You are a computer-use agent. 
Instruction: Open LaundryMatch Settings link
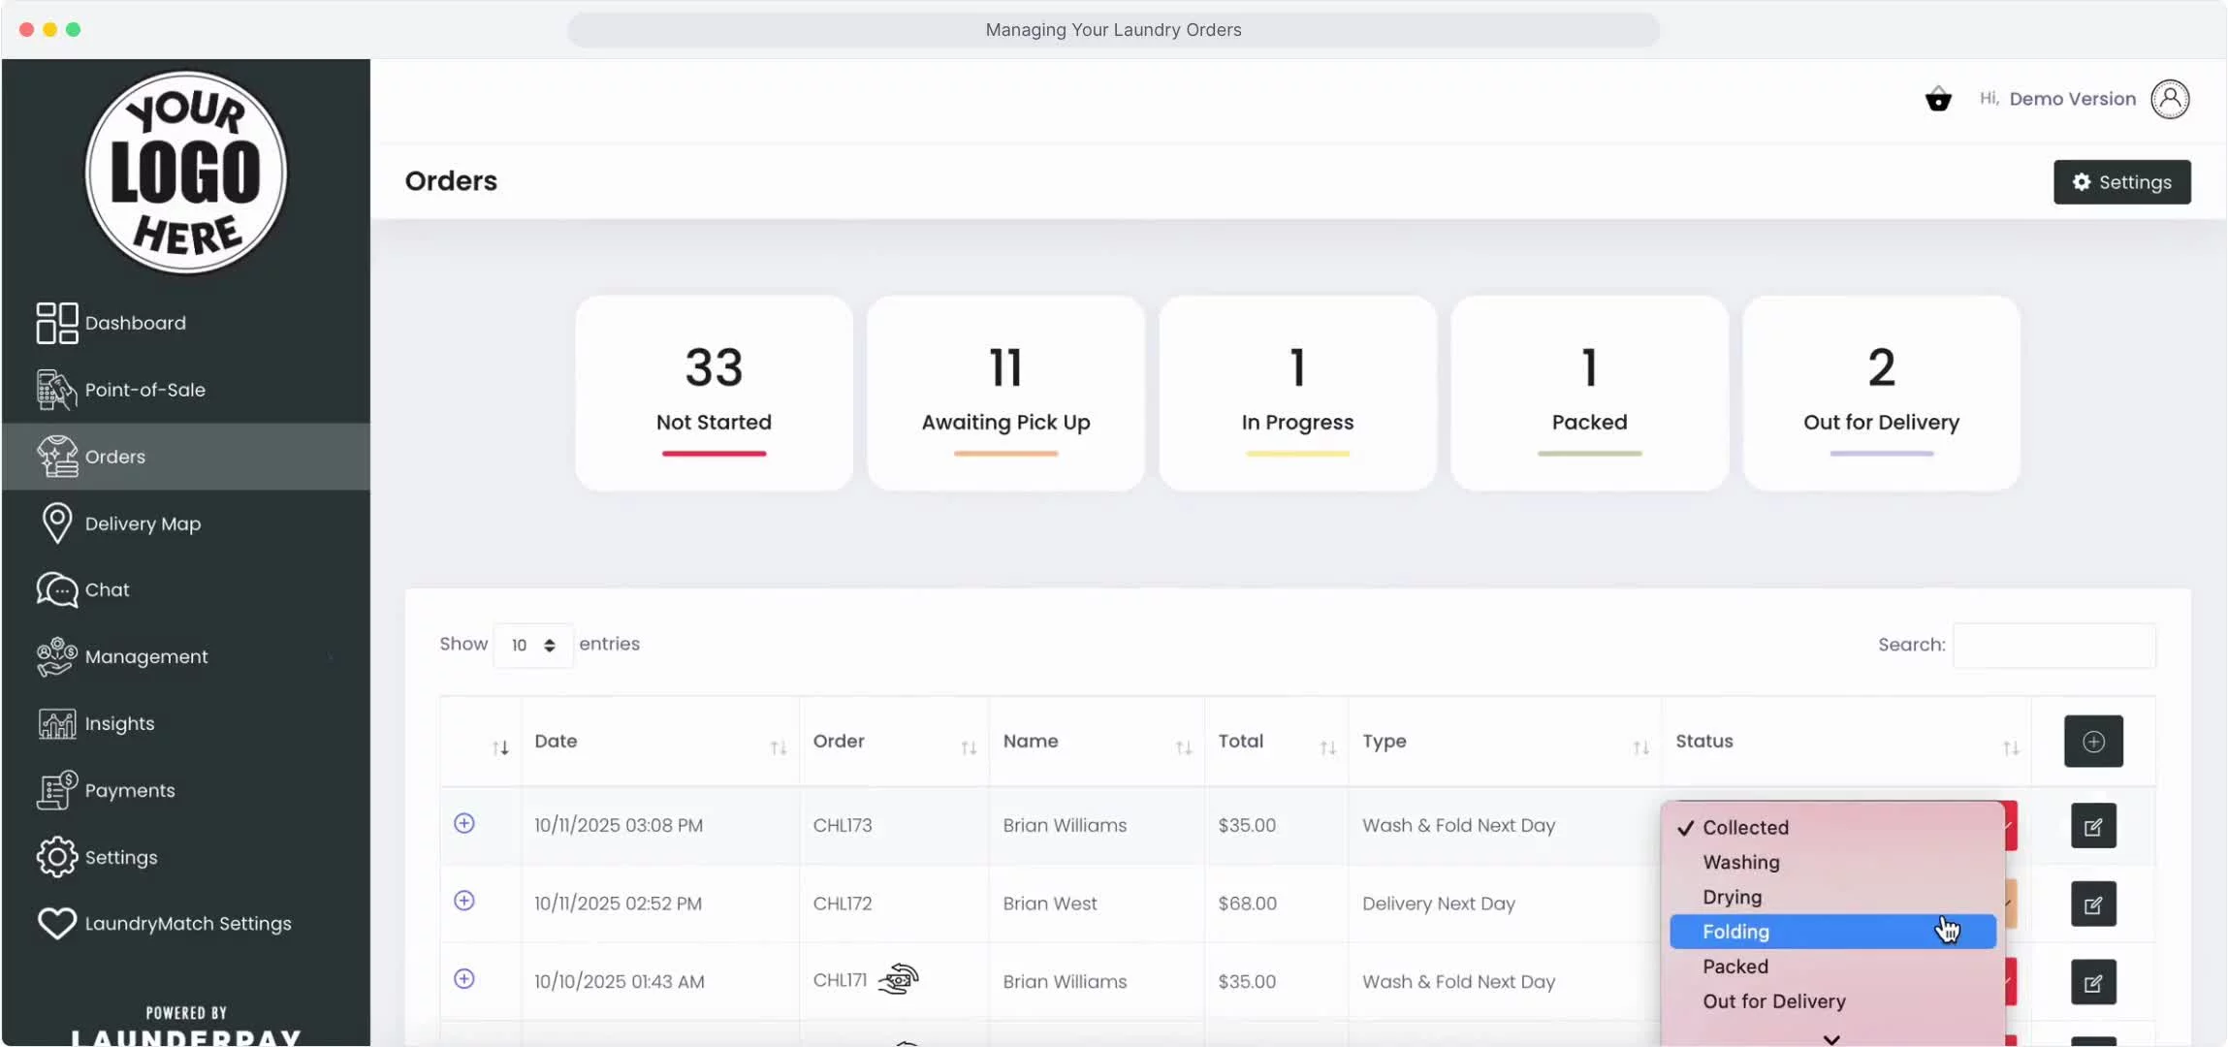pos(187,924)
